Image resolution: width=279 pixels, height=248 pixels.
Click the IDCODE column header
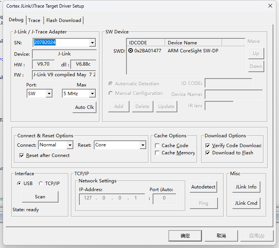(146, 43)
